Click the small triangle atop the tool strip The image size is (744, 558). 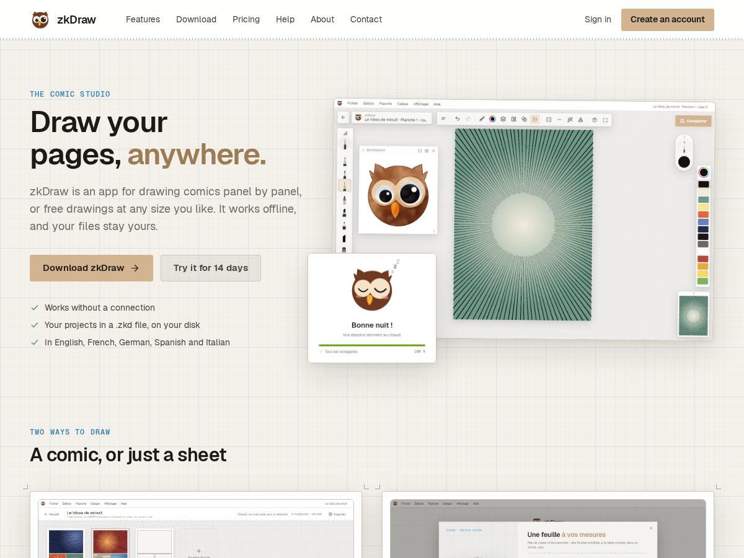tap(345, 133)
